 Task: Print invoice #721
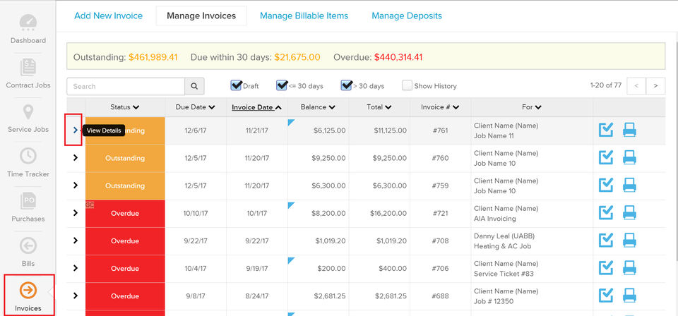pyautogui.click(x=629, y=213)
